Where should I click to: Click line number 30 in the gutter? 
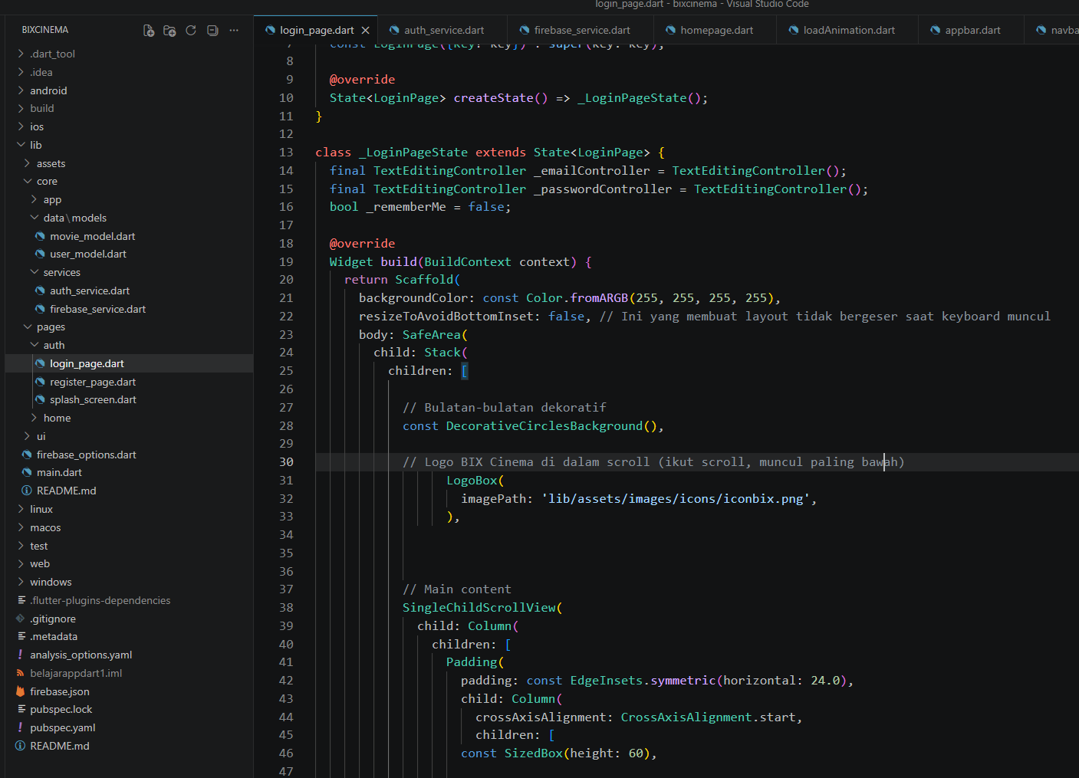(x=286, y=462)
